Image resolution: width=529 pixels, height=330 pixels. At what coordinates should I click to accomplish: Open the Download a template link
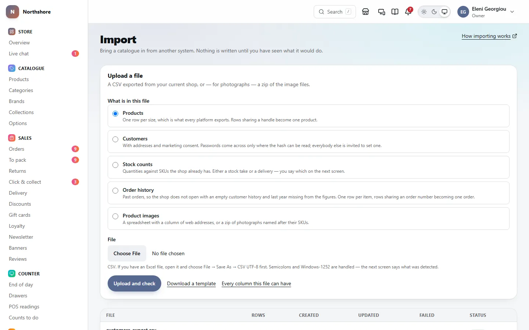click(x=191, y=283)
